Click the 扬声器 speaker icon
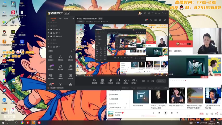 coord(133,80)
